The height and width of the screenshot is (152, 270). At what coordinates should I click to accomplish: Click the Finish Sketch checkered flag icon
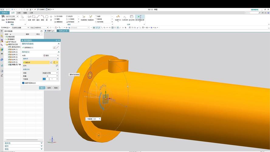[3, 17]
